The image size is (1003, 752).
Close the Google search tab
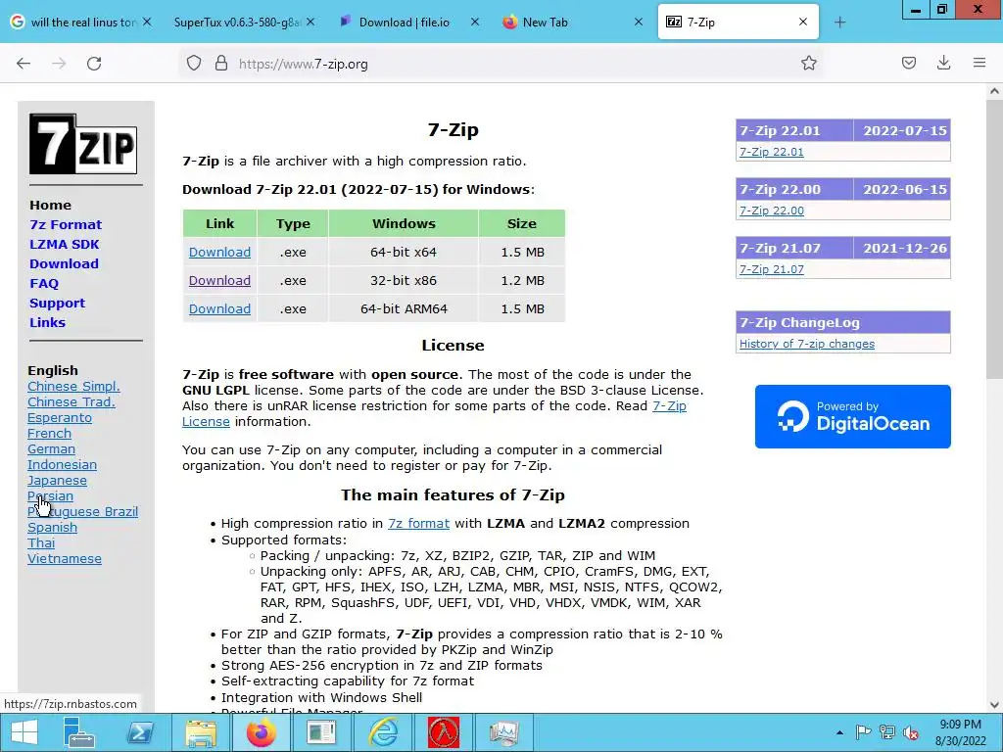(147, 22)
